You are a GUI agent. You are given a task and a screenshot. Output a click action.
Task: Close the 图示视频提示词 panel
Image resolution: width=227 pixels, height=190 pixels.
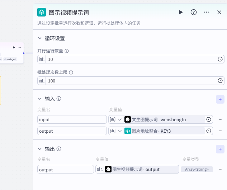click(x=219, y=12)
